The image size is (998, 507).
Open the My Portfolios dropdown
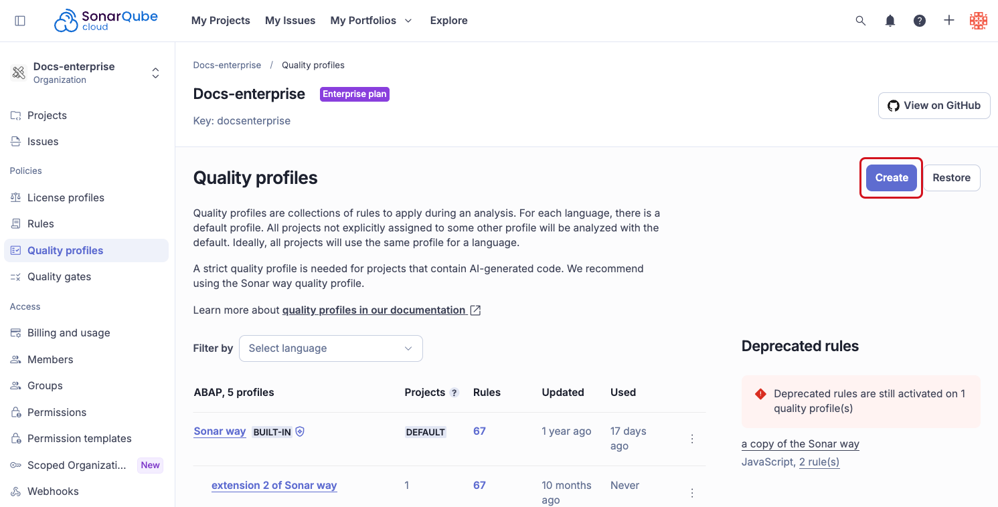(371, 21)
